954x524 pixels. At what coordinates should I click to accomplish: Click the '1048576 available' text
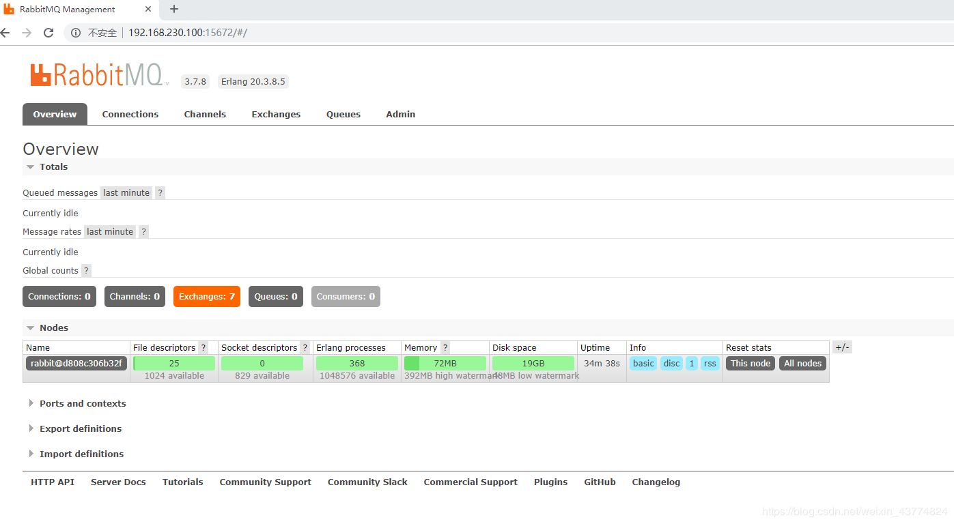point(357,376)
